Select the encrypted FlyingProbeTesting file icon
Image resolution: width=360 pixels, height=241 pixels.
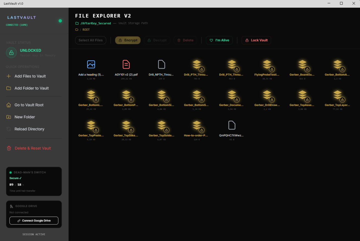(x=267, y=65)
